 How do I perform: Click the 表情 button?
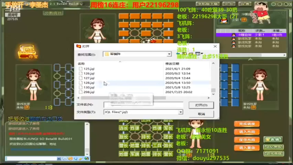273,140
